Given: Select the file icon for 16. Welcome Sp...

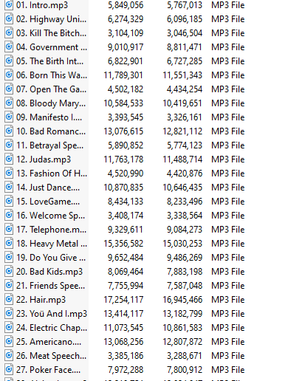Looking at the screenshot, I should point(9,215).
